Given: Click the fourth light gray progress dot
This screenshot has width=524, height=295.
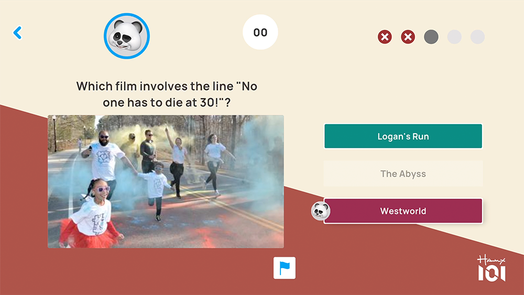Looking at the screenshot, I should (x=454, y=37).
